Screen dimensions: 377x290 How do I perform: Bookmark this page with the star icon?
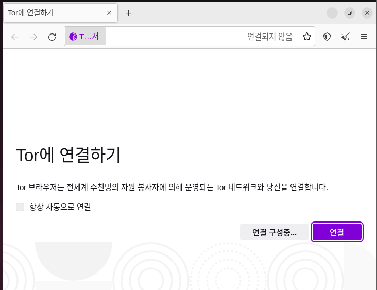click(307, 37)
